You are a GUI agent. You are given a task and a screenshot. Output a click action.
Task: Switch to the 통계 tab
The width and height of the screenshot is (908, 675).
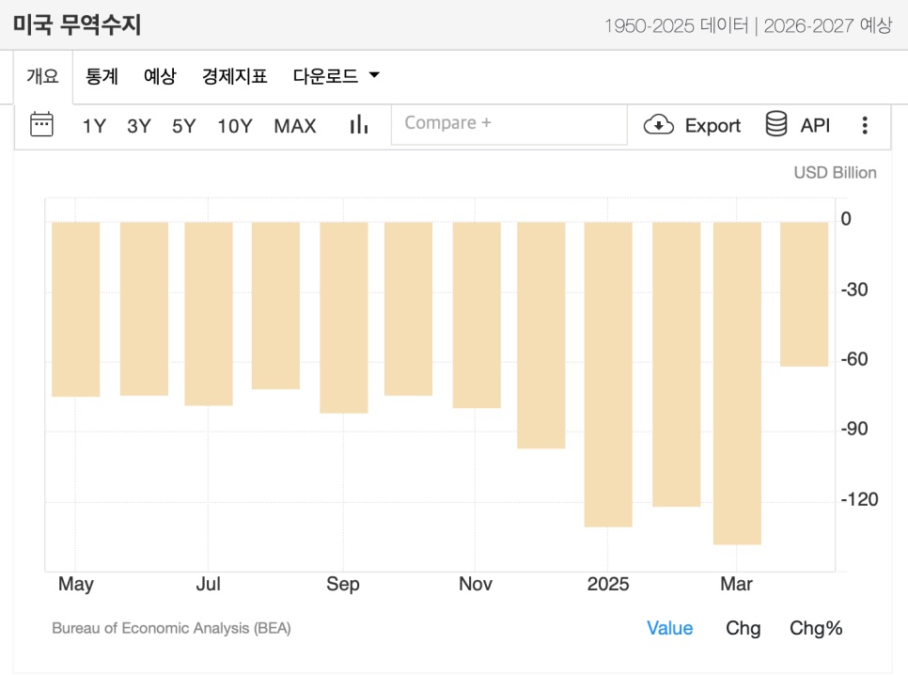pyautogui.click(x=102, y=76)
